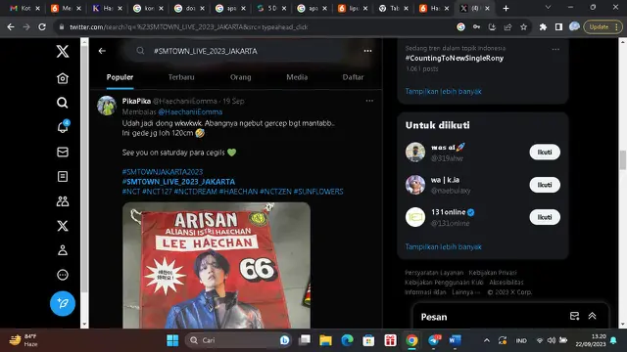Viewport: 627px width, 352px height.
Task: Open File Explorer from taskbar
Action: (325, 340)
